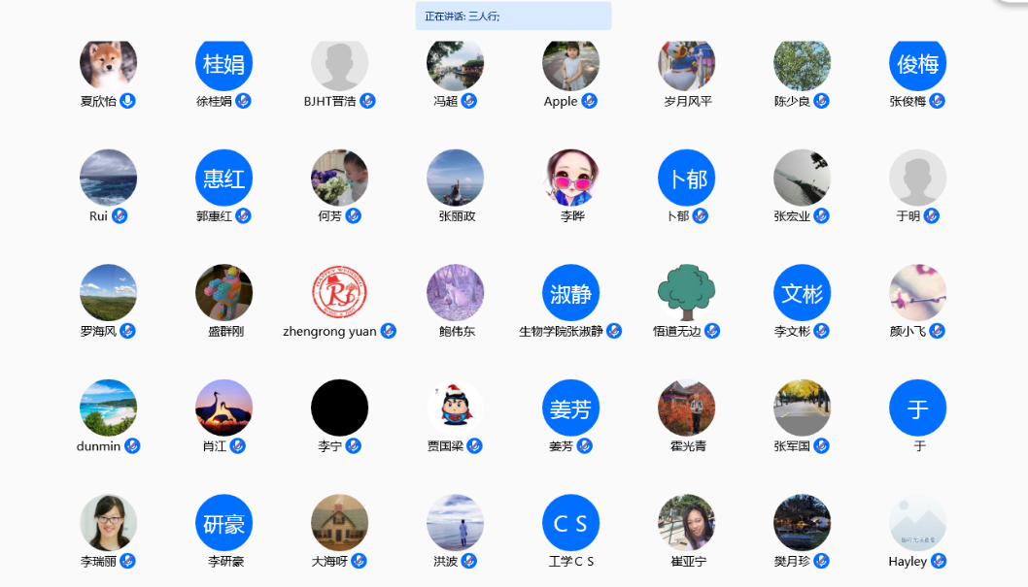Click the microphone icon next to 夏欣怡

pos(127,101)
